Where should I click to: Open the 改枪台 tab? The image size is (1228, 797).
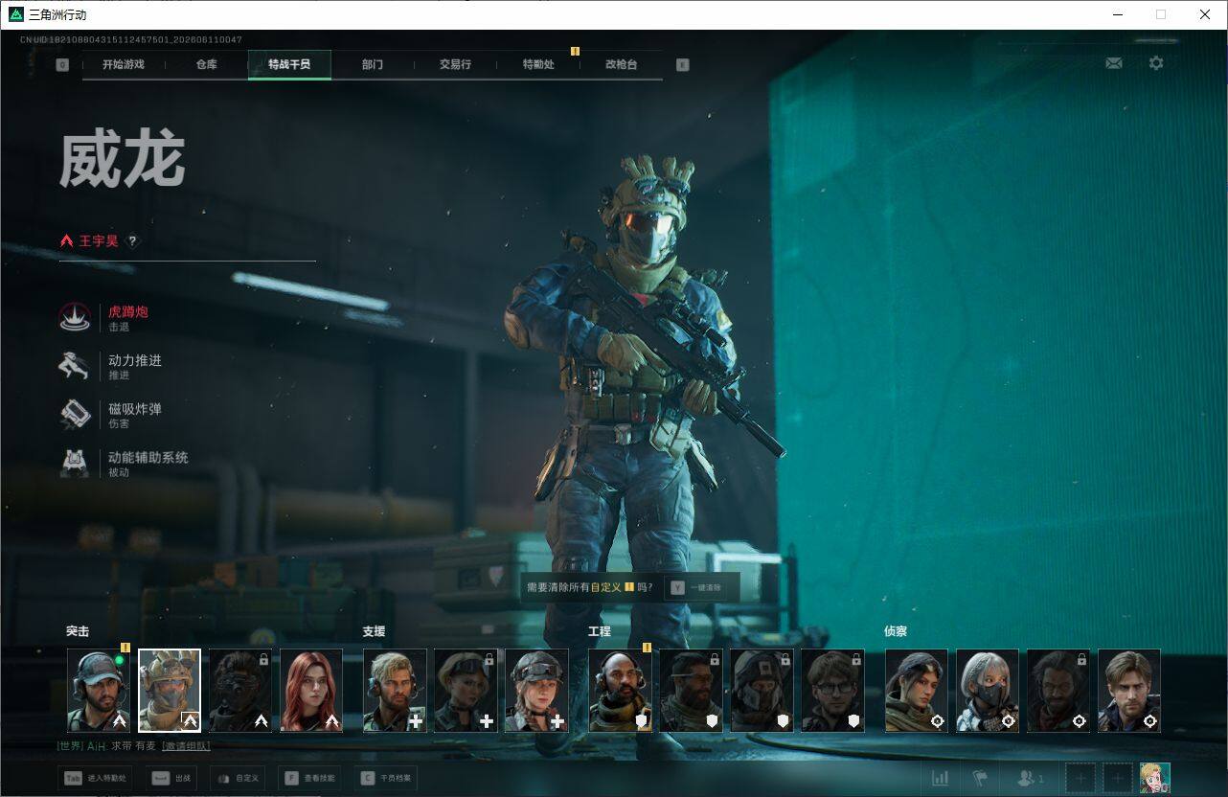(x=621, y=64)
